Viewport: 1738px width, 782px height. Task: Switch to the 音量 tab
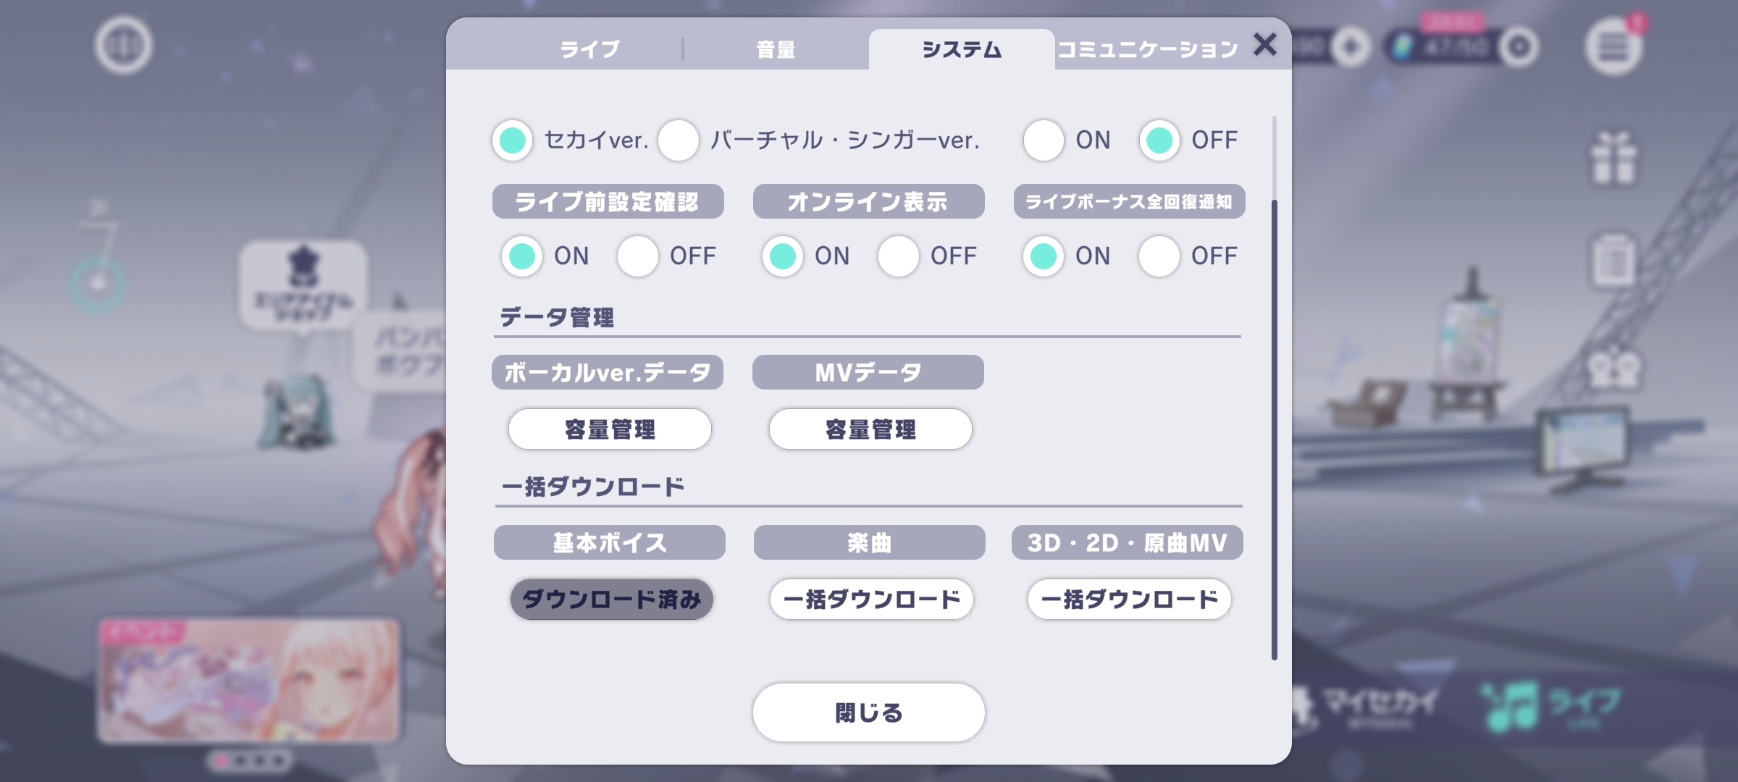point(776,49)
